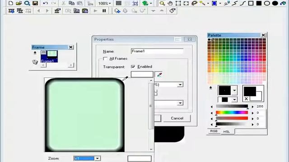Open the large black swatch dropdown in Palette
The height and width of the screenshot is (162, 289).
coord(234,90)
